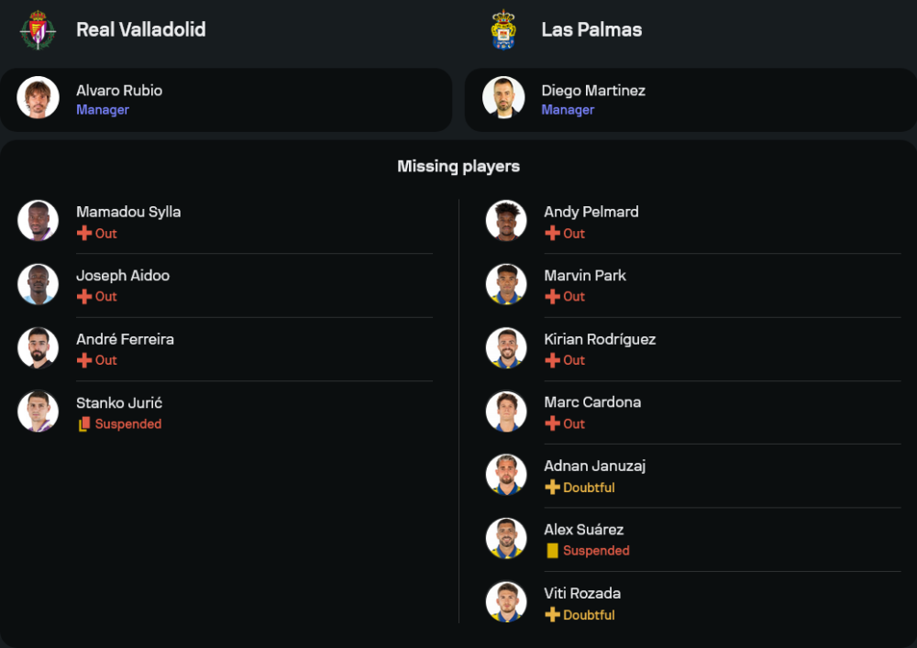This screenshot has height=648, width=917.
Task: Click the red injury cross beside Joseph Aidoo
Action: [84, 297]
